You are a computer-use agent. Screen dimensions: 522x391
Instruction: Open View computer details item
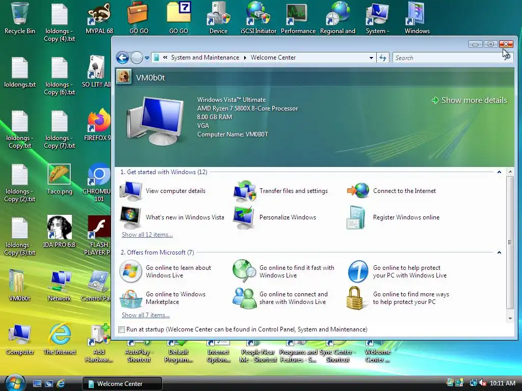pos(163,191)
